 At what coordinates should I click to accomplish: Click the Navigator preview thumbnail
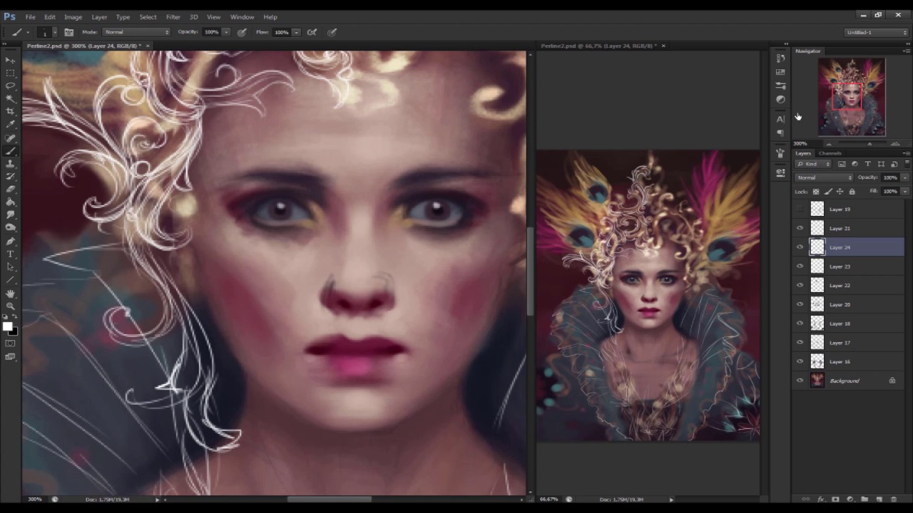pos(852,97)
